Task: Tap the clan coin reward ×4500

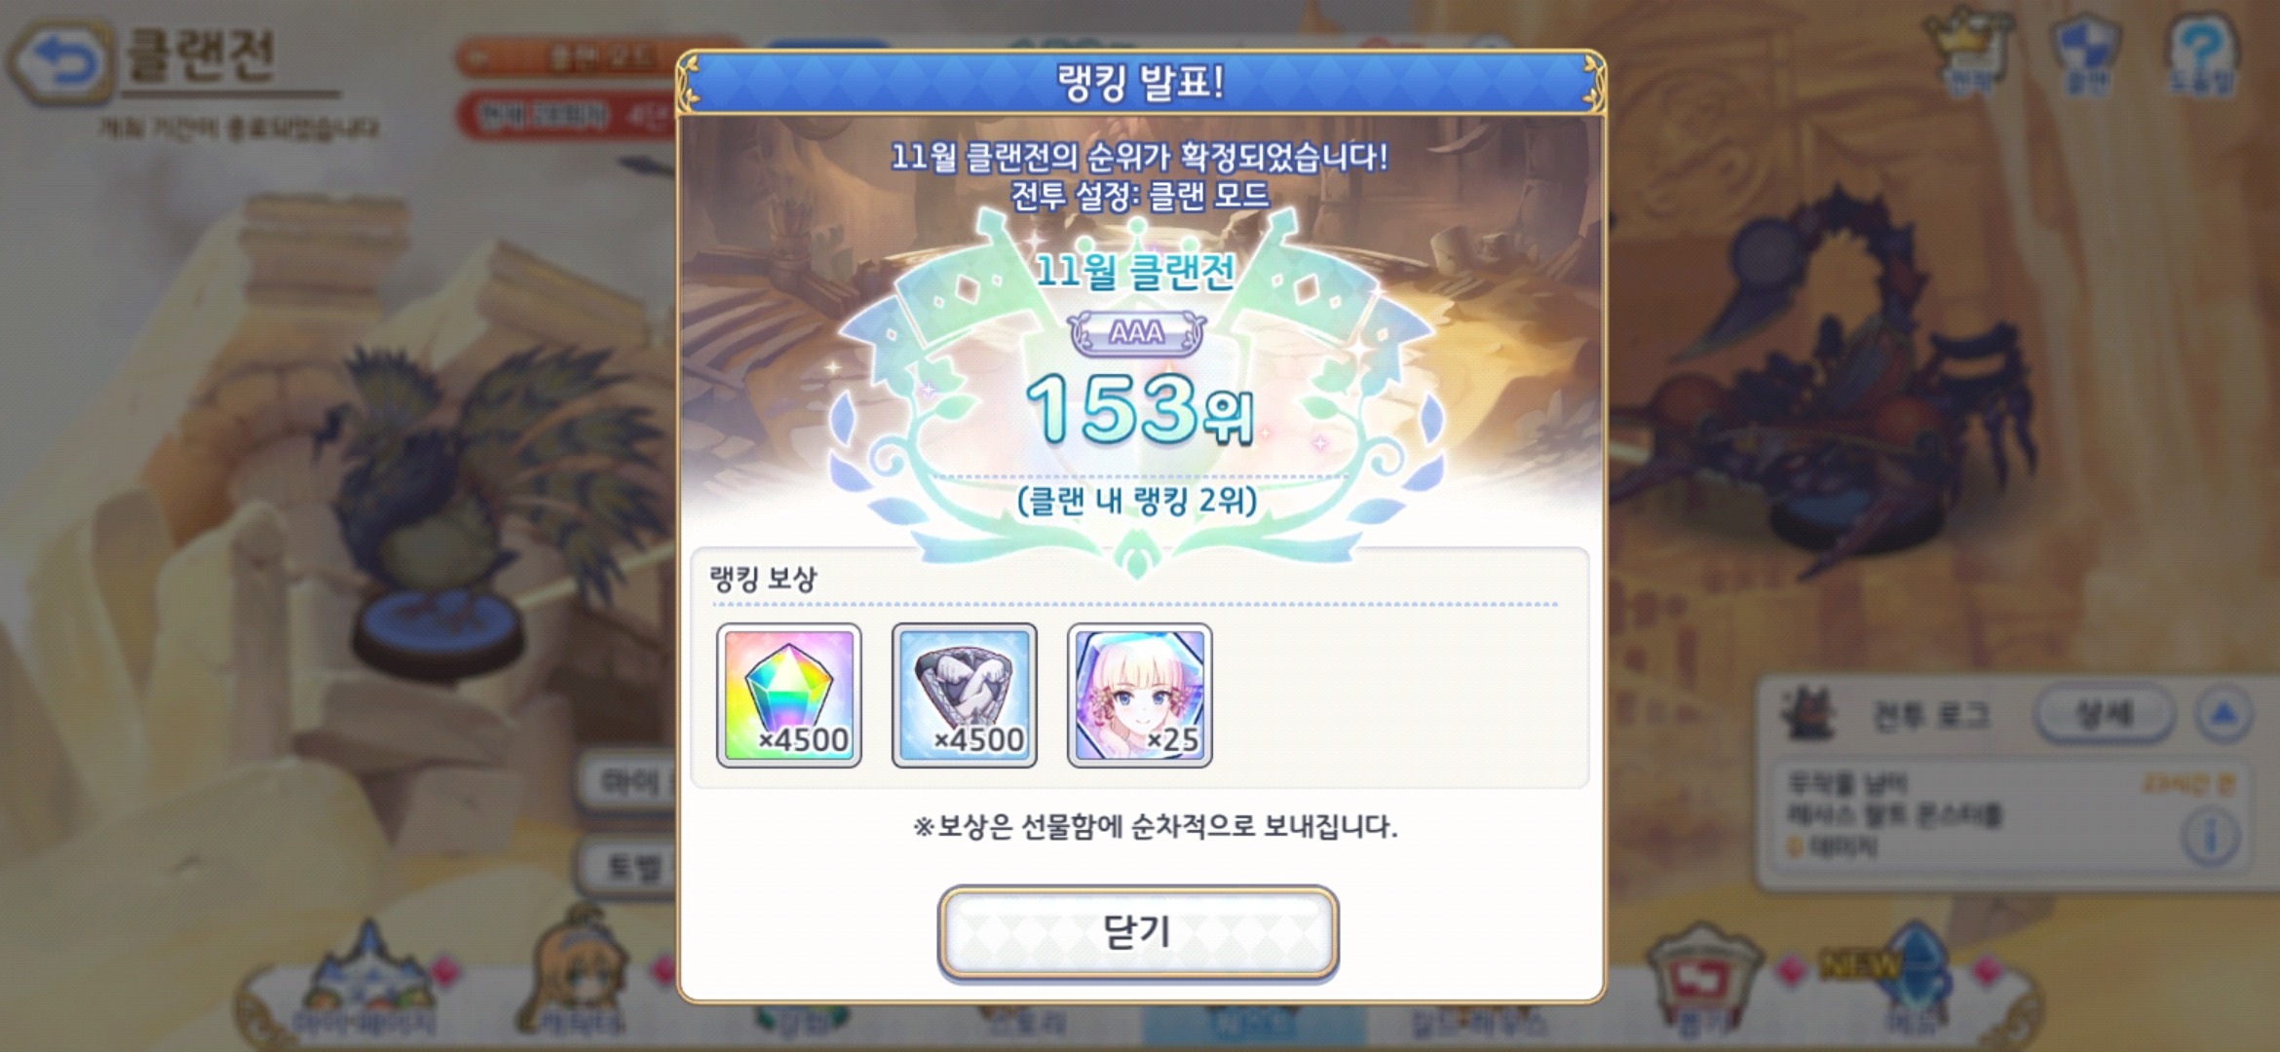Action: [965, 695]
